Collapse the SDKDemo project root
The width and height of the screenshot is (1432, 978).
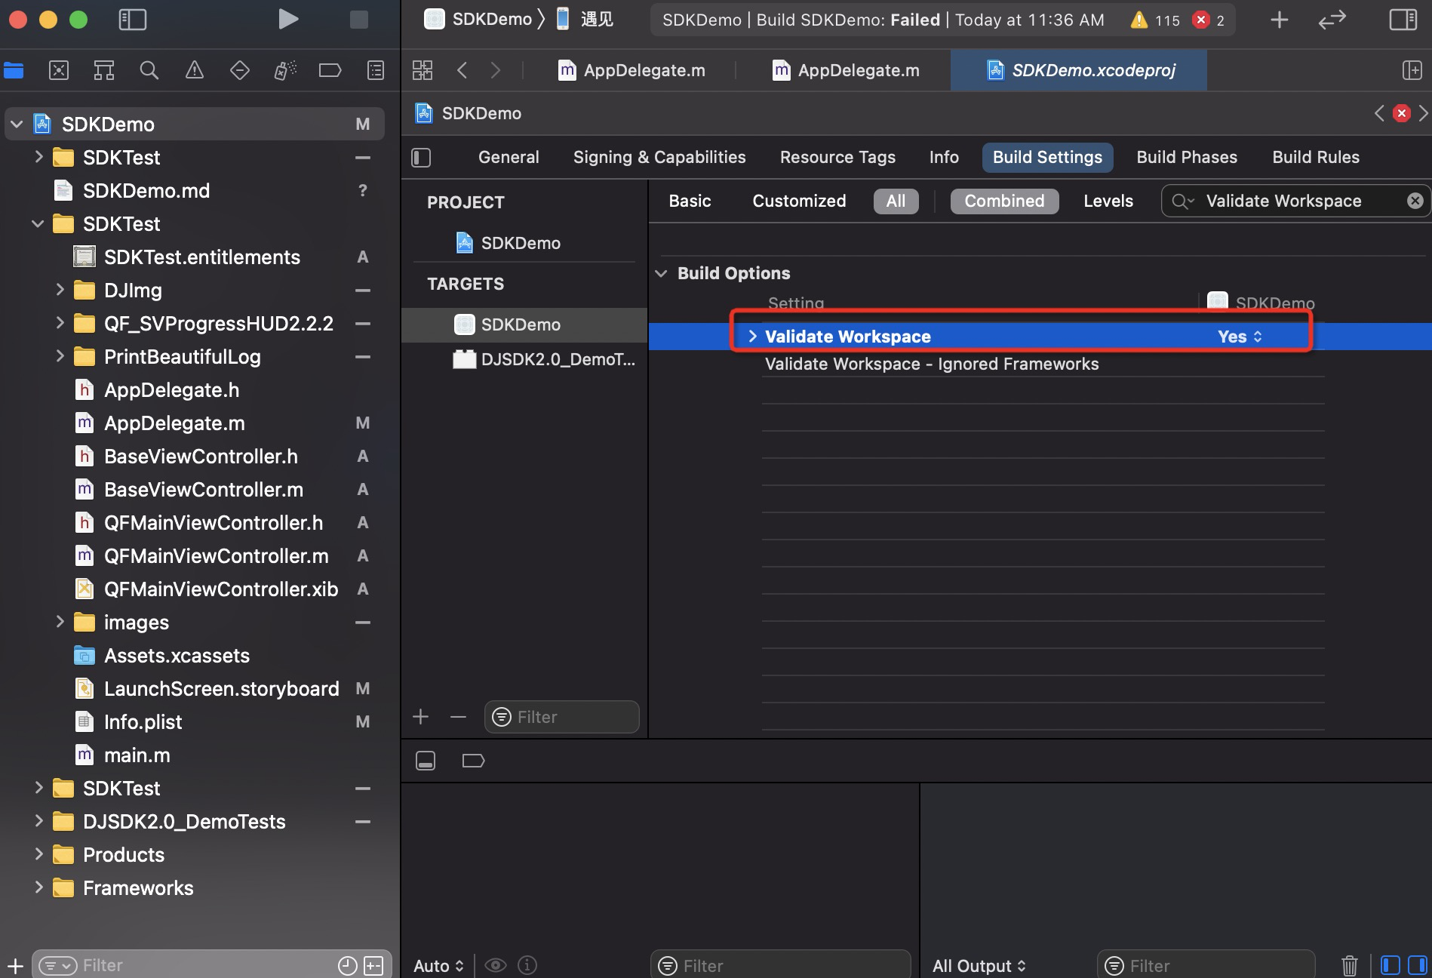pyautogui.click(x=17, y=124)
